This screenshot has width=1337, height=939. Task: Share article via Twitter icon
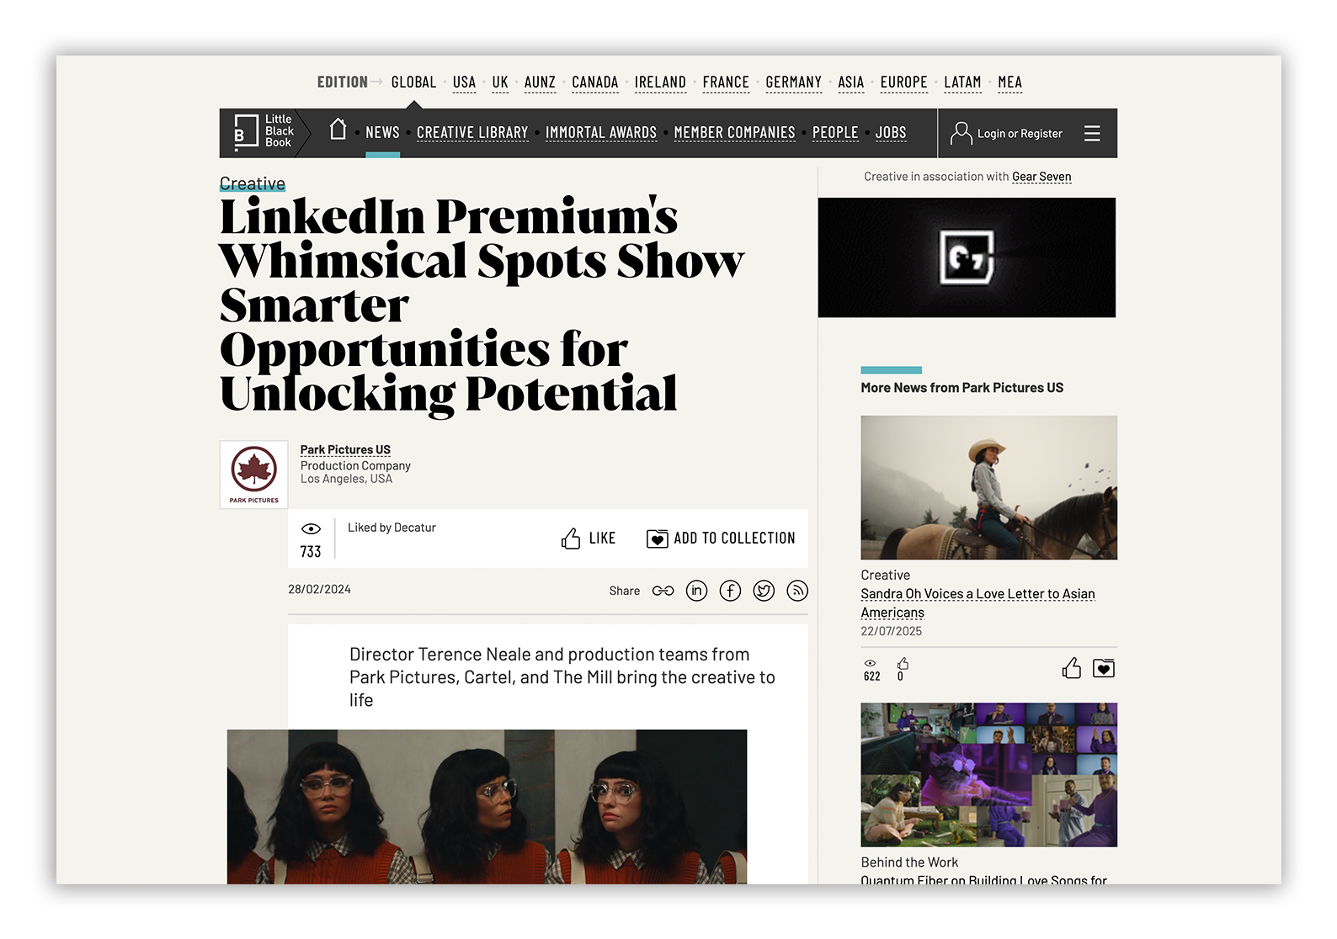coord(764,591)
